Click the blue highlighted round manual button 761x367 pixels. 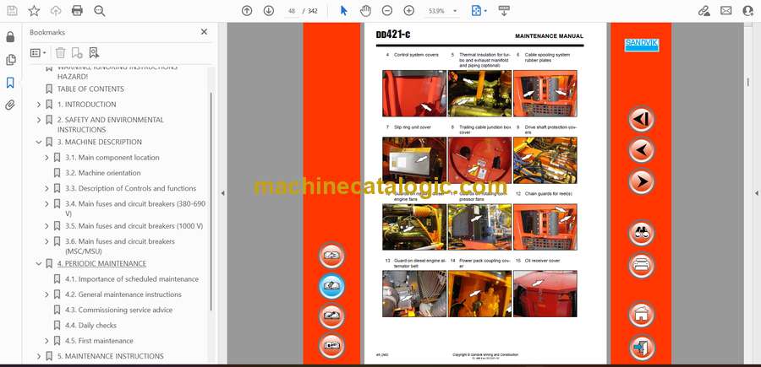coord(331,286)
